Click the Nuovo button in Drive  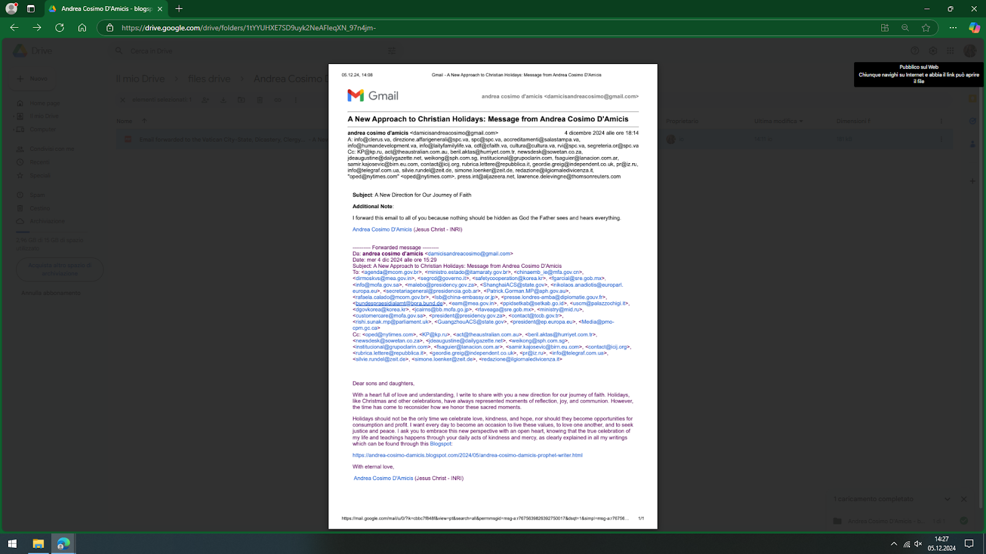click(x=33, y=79)
